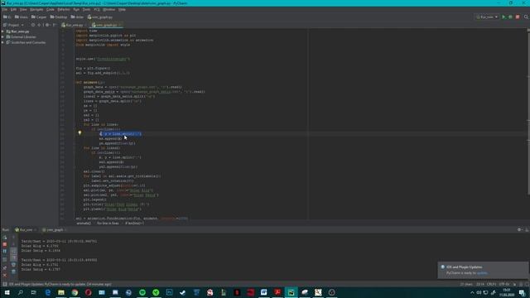Open the File menu
Screen dimensions: 530x298
click(4, 9)
